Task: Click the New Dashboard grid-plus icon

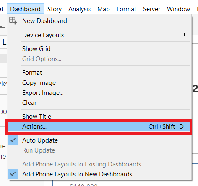Action: pos(13,20)
